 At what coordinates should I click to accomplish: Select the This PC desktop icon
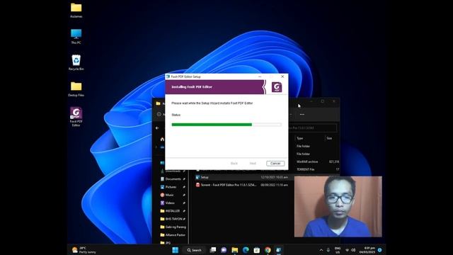click(x=76, y=36)
